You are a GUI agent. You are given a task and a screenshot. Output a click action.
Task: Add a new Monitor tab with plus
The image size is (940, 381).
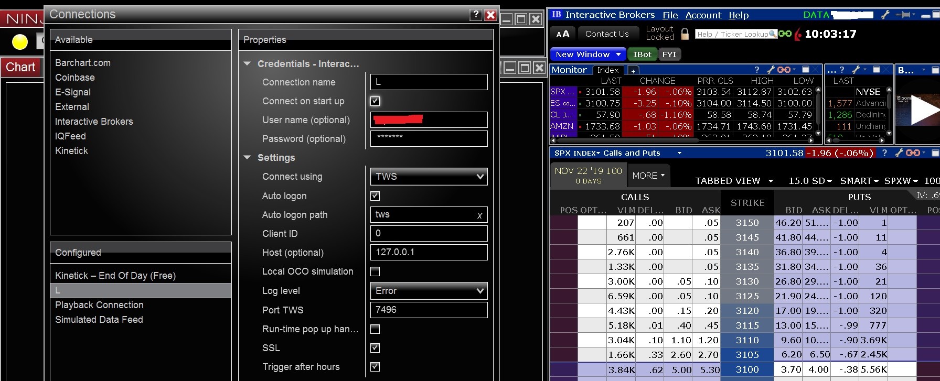tap(633, 70)
